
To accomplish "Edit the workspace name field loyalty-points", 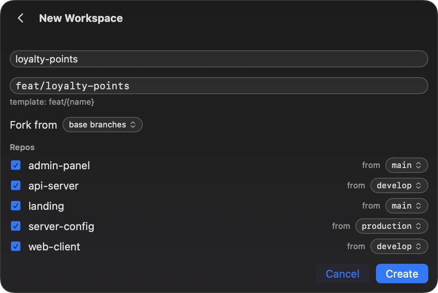I will pos(219,59).
